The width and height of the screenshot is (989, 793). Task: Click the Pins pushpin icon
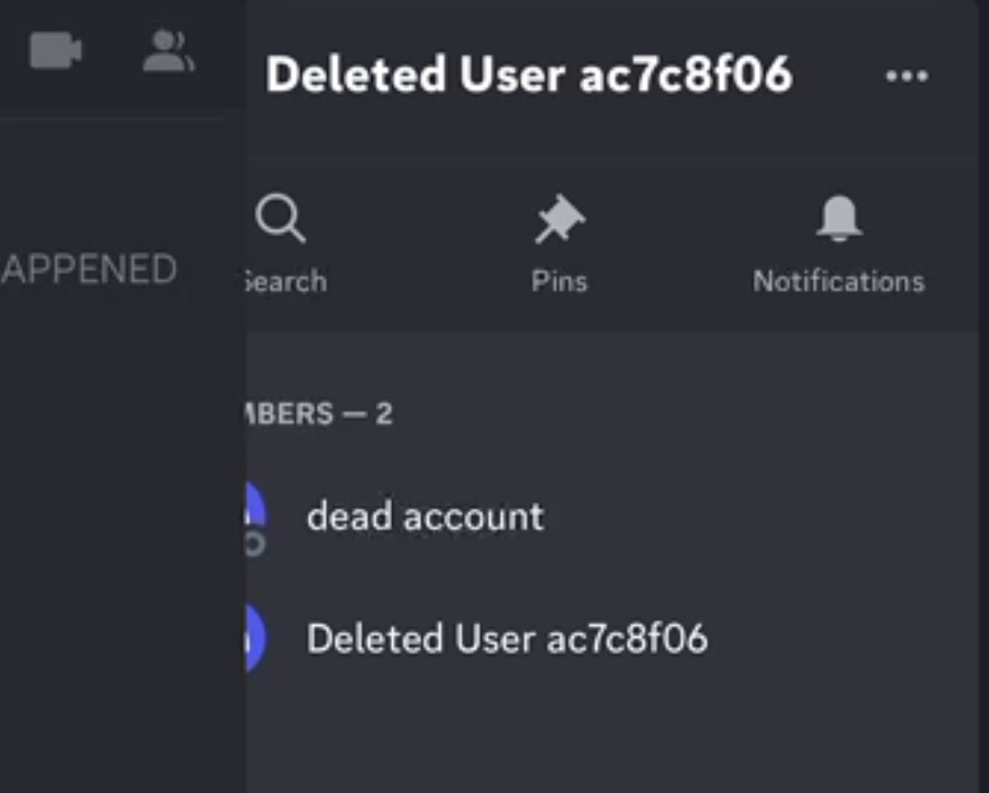coord(560,219)
